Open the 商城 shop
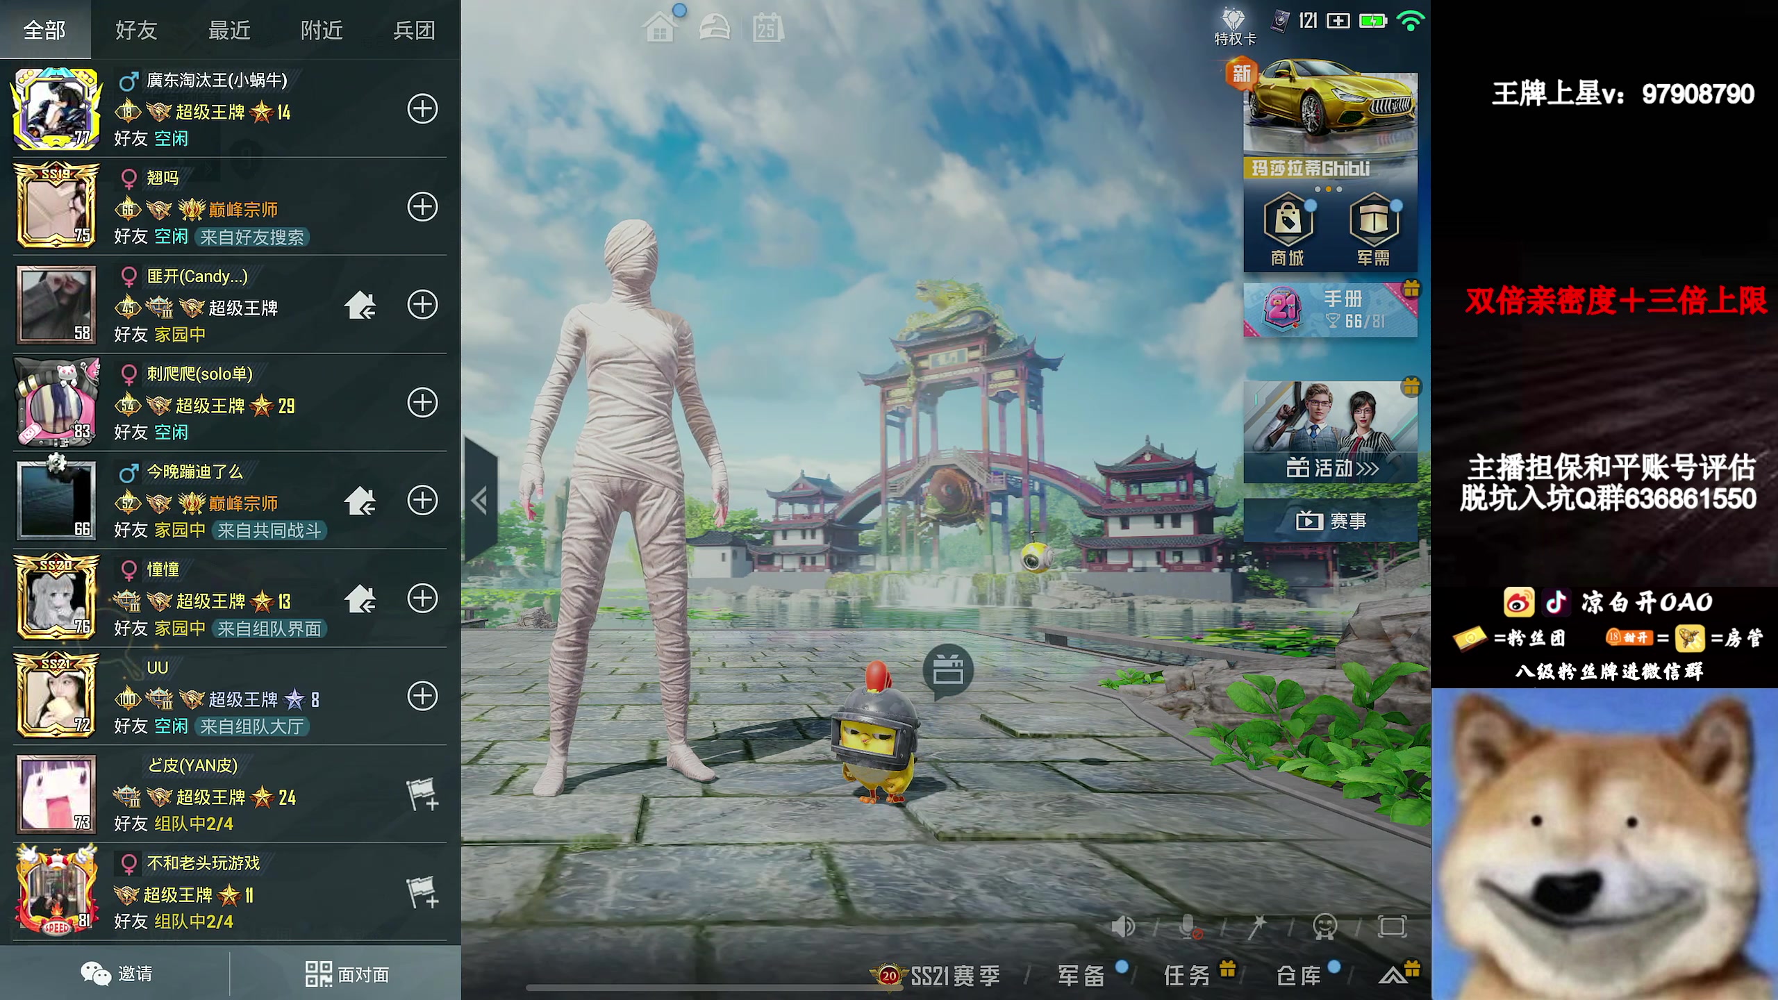This screenshot has height=1000, width=1778. (1288, 231)
